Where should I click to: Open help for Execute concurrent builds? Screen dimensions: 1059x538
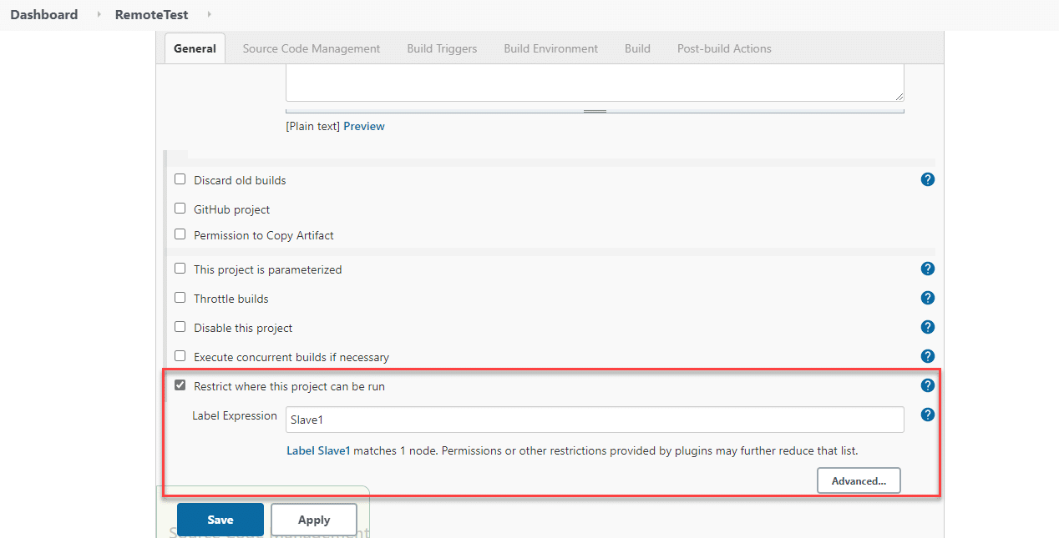(x=927, y=356)
